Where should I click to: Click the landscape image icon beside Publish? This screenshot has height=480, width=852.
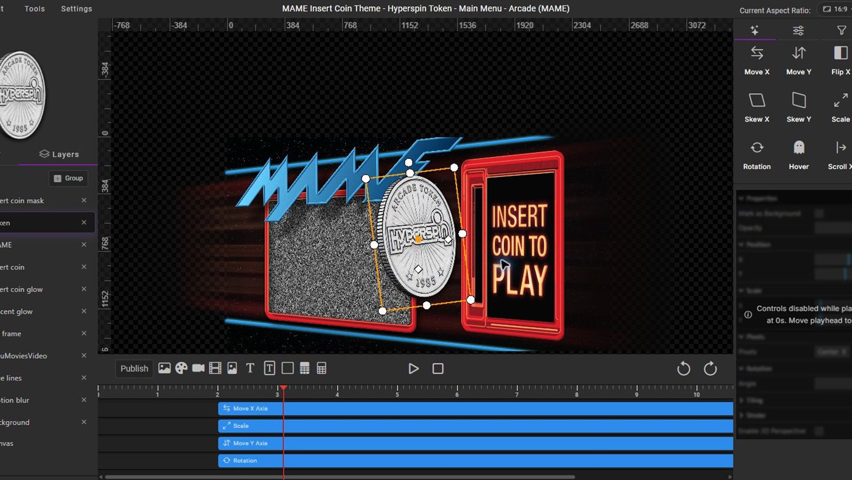click(x=164, y=368)
